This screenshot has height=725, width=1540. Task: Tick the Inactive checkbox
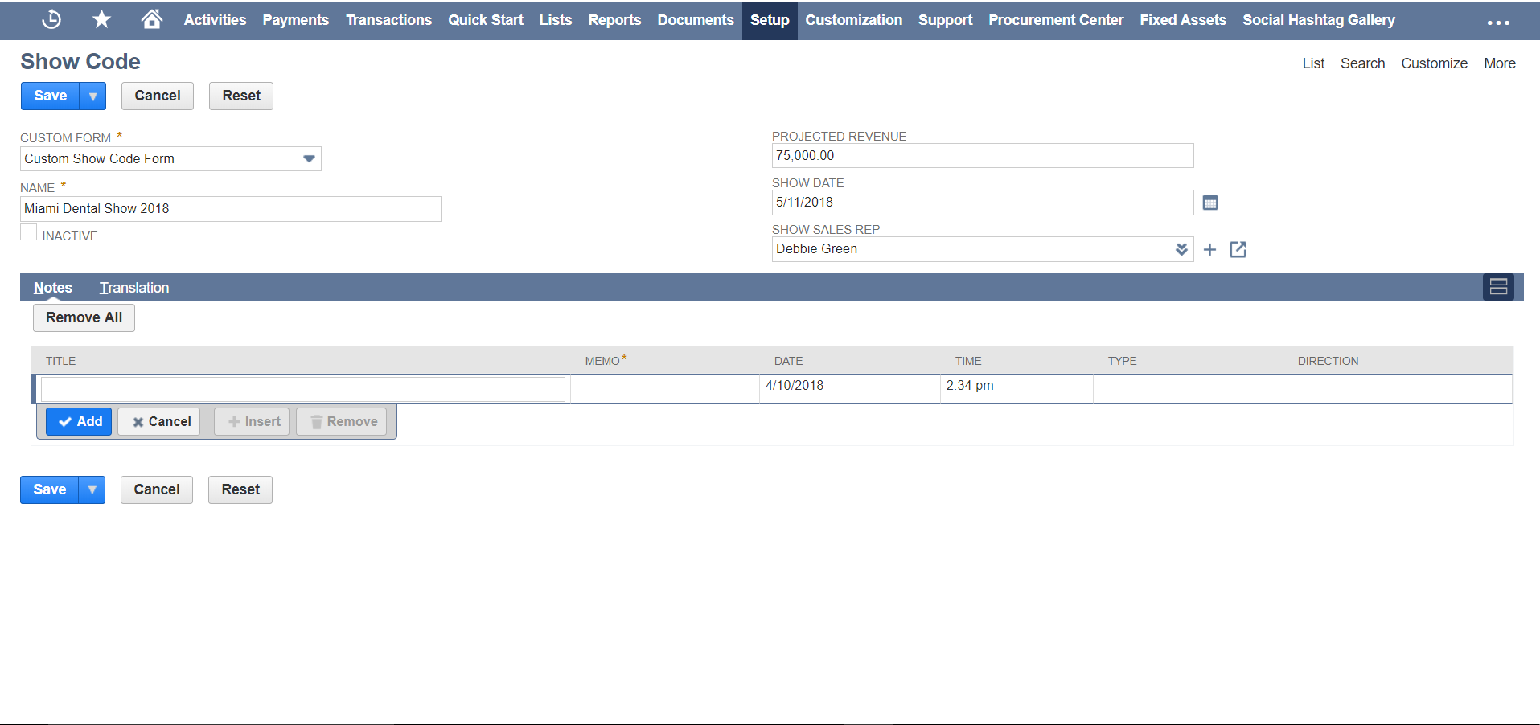(x=29, y=233)
